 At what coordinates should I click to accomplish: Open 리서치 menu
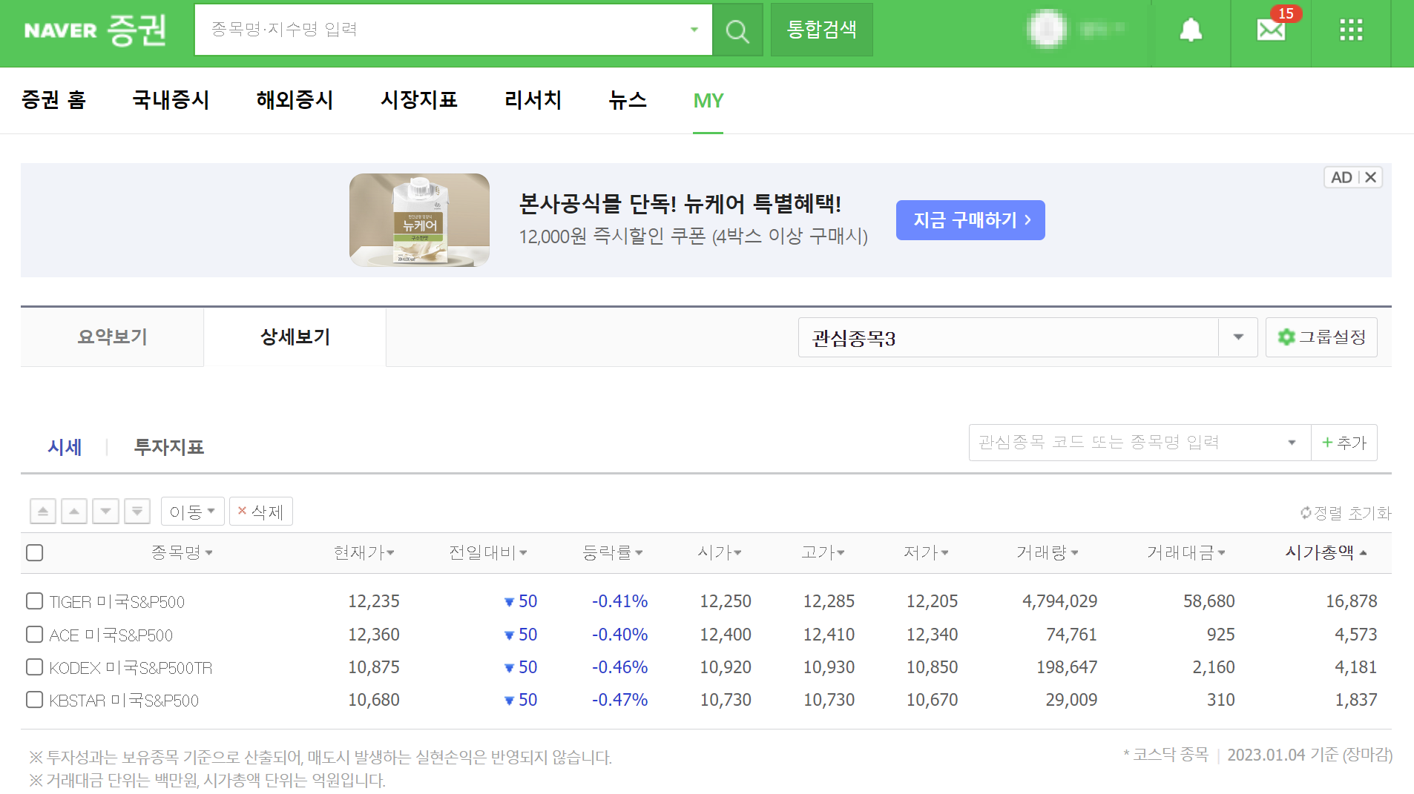coord(533,100)
